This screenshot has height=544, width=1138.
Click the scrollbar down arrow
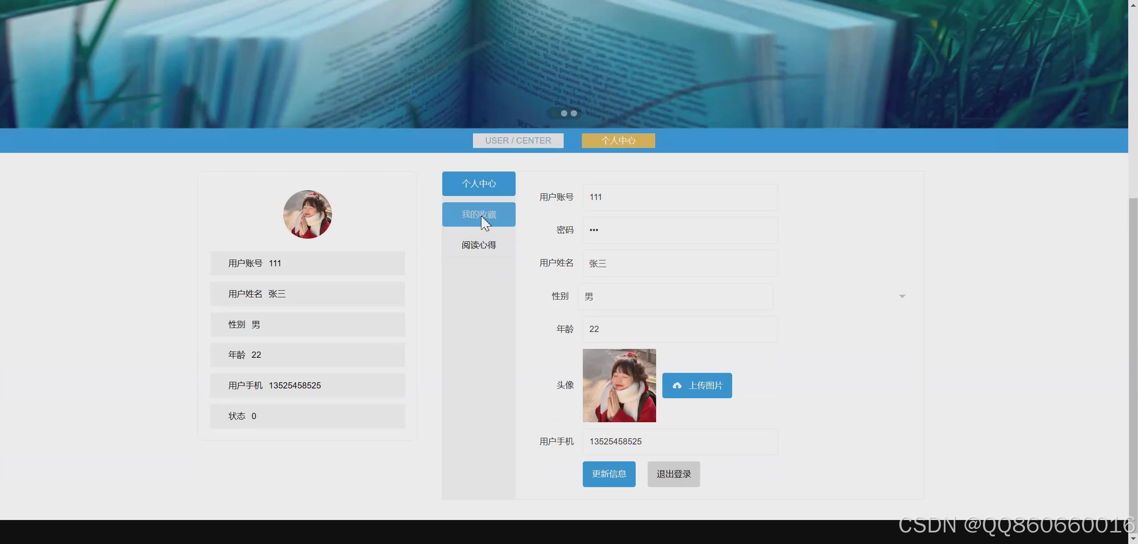tap(1133, 539)
